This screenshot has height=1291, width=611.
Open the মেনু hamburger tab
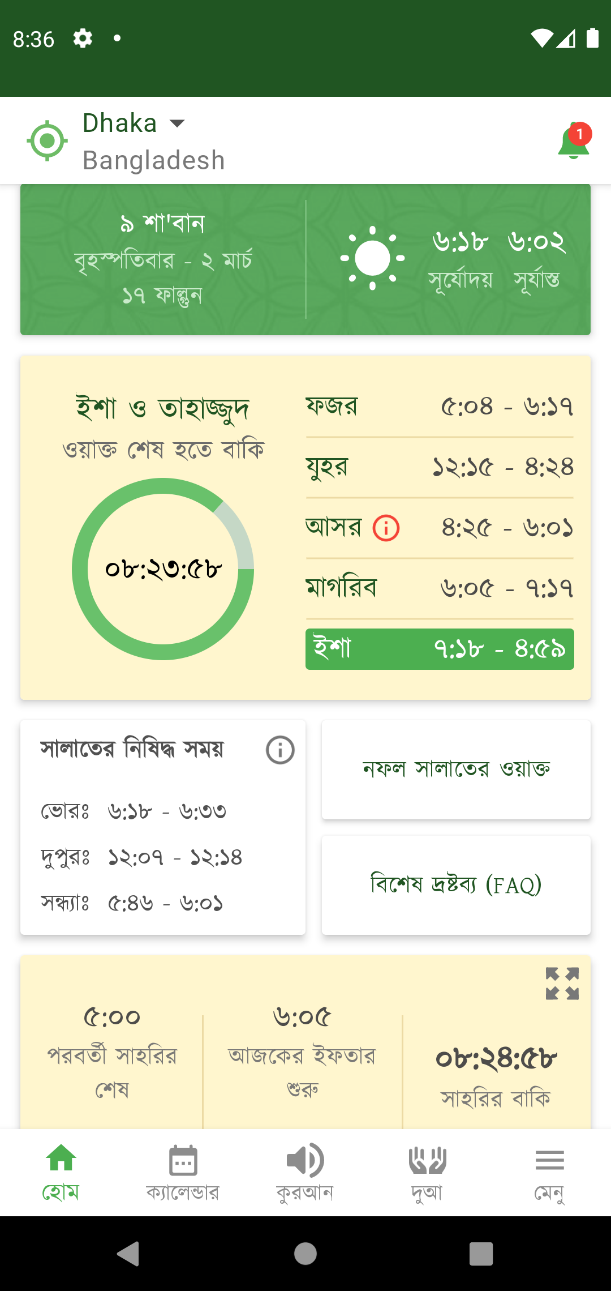pos(549,1172)
